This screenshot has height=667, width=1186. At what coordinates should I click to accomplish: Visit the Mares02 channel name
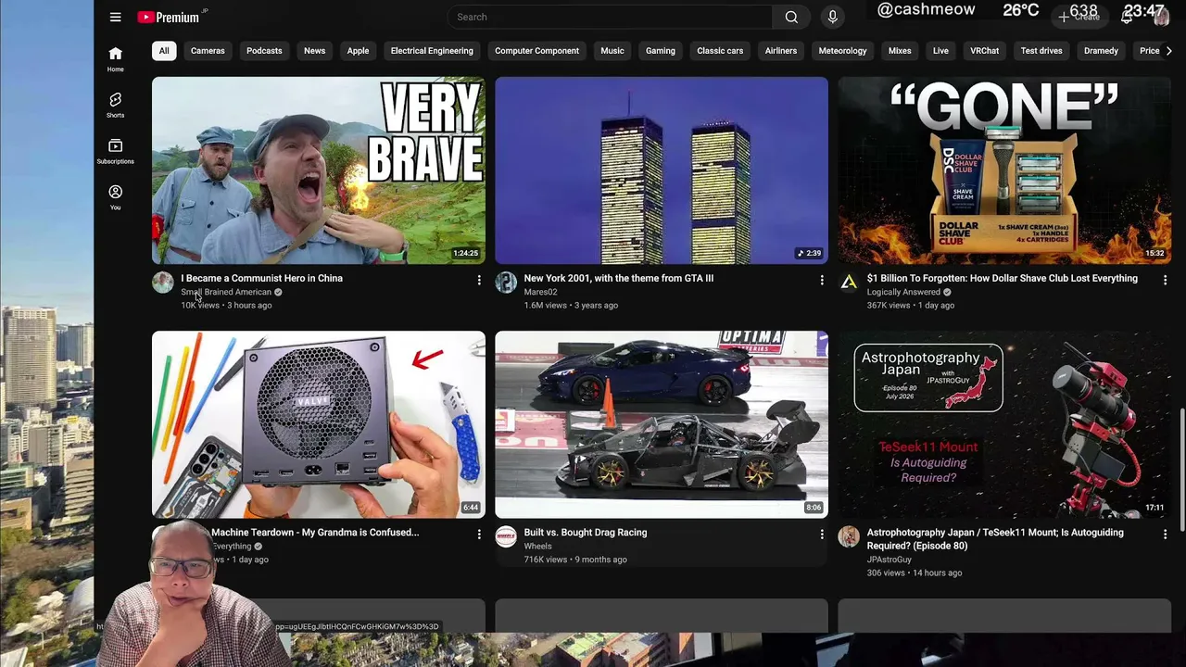coord(540,293)
